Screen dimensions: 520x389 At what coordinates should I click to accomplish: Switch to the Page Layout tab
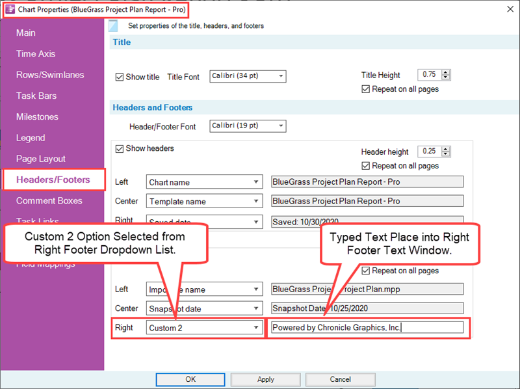coord(41,159)
